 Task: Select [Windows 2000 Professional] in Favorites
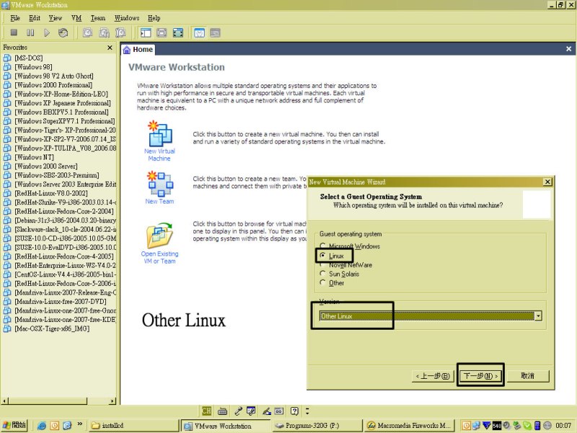click(53, 85)
